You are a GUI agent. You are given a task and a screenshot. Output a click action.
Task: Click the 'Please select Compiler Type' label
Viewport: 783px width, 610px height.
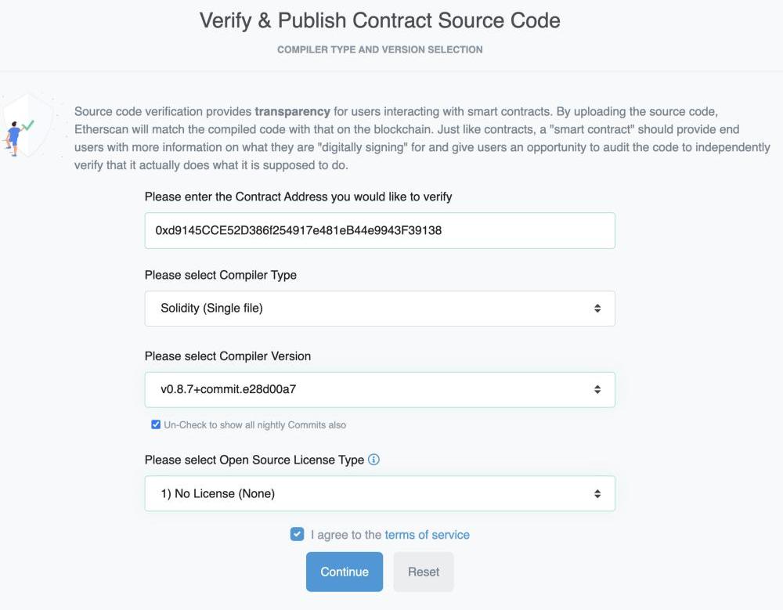coord(221,275)
